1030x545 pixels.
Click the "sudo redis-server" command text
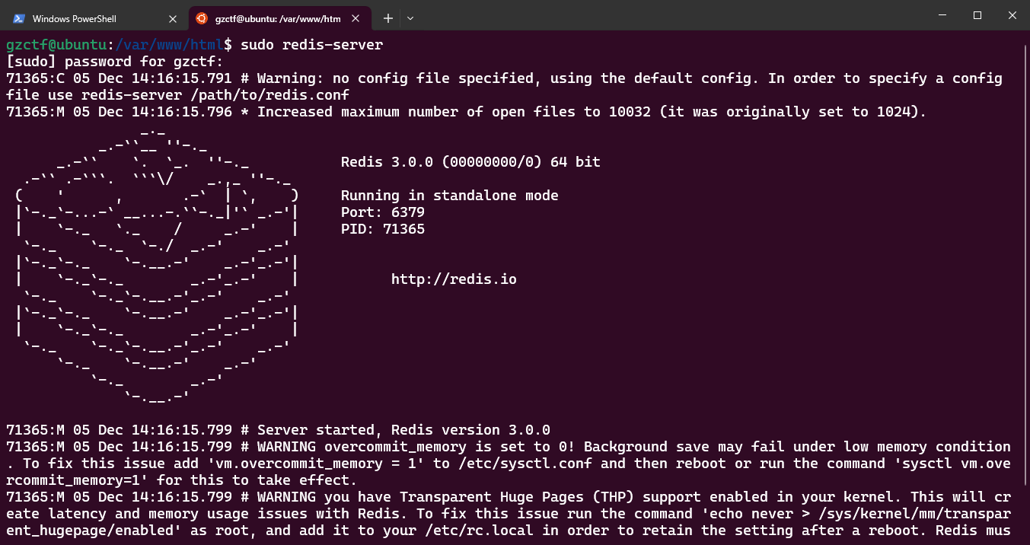click(x=311, y=45)
